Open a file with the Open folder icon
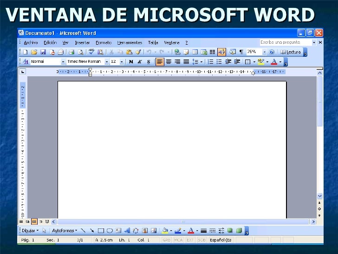338x254 pixels. (34, 52)
